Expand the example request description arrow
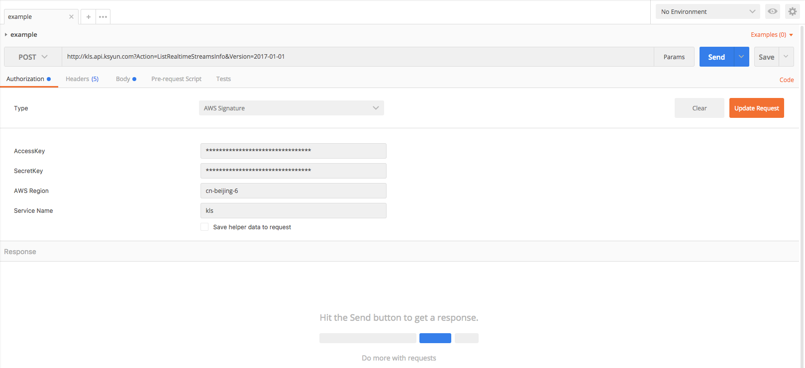805x368 pixels. [x=6, y=35]
